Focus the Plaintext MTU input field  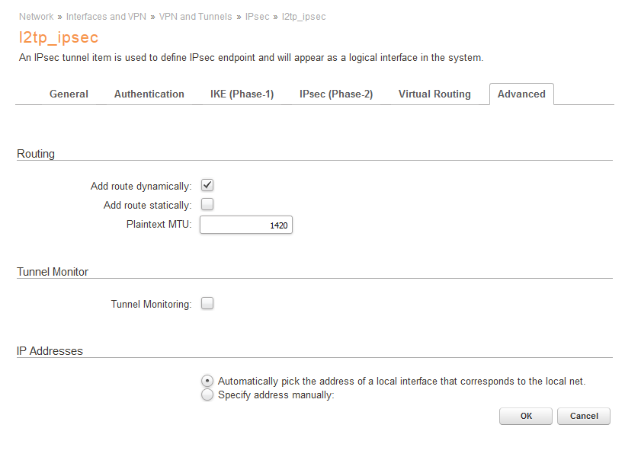coord(246,225)
